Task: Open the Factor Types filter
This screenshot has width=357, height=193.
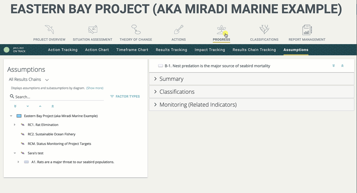Action: [x=125, y=97]
